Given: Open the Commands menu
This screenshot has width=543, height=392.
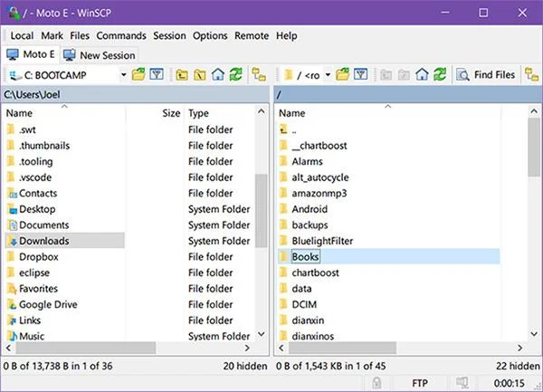Looking at the screenshot, I should [x=121, y=35].
